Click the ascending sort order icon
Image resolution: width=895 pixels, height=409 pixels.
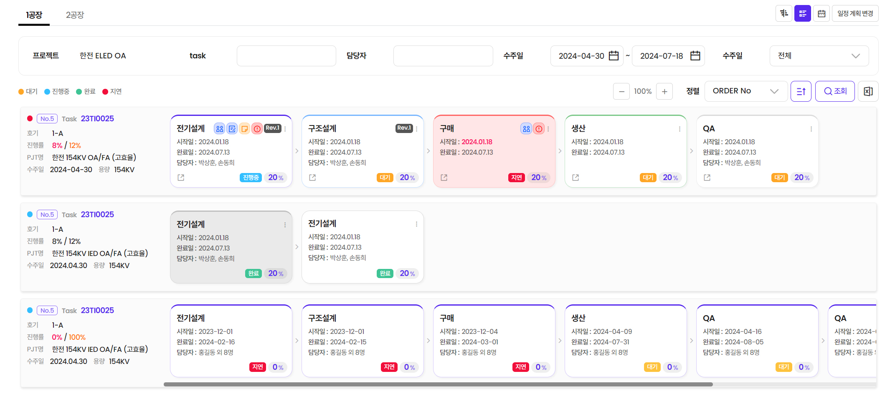click(801, 91)
